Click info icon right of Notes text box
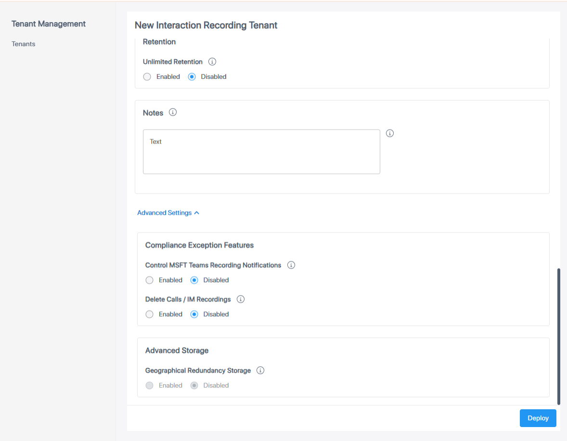The width and height of the screenshot is (567, 441). point(390,133)
